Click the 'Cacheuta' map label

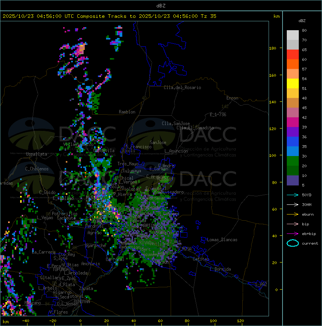(x=66, y=218)
